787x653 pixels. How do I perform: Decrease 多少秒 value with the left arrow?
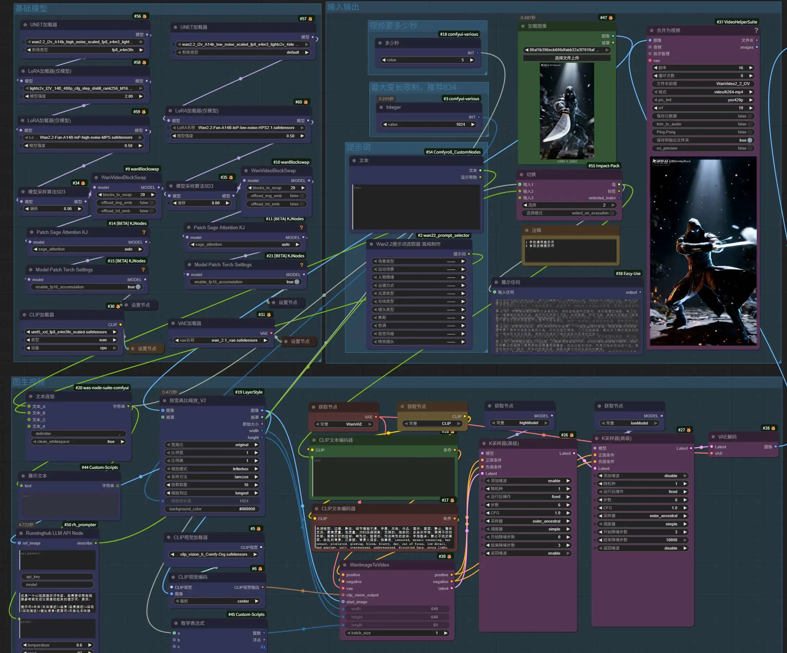(383, 60)
